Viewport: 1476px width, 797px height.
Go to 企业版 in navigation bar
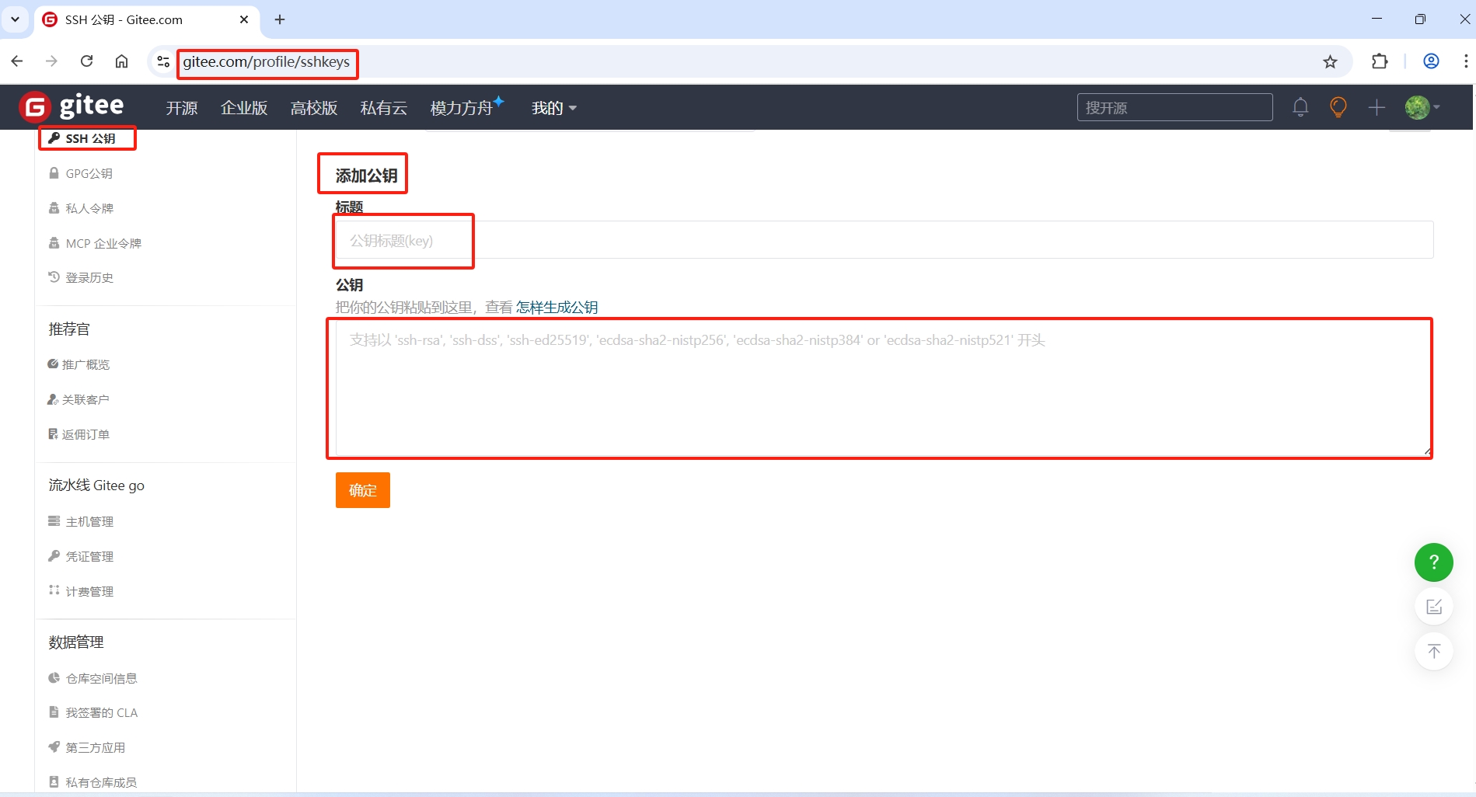244,108
